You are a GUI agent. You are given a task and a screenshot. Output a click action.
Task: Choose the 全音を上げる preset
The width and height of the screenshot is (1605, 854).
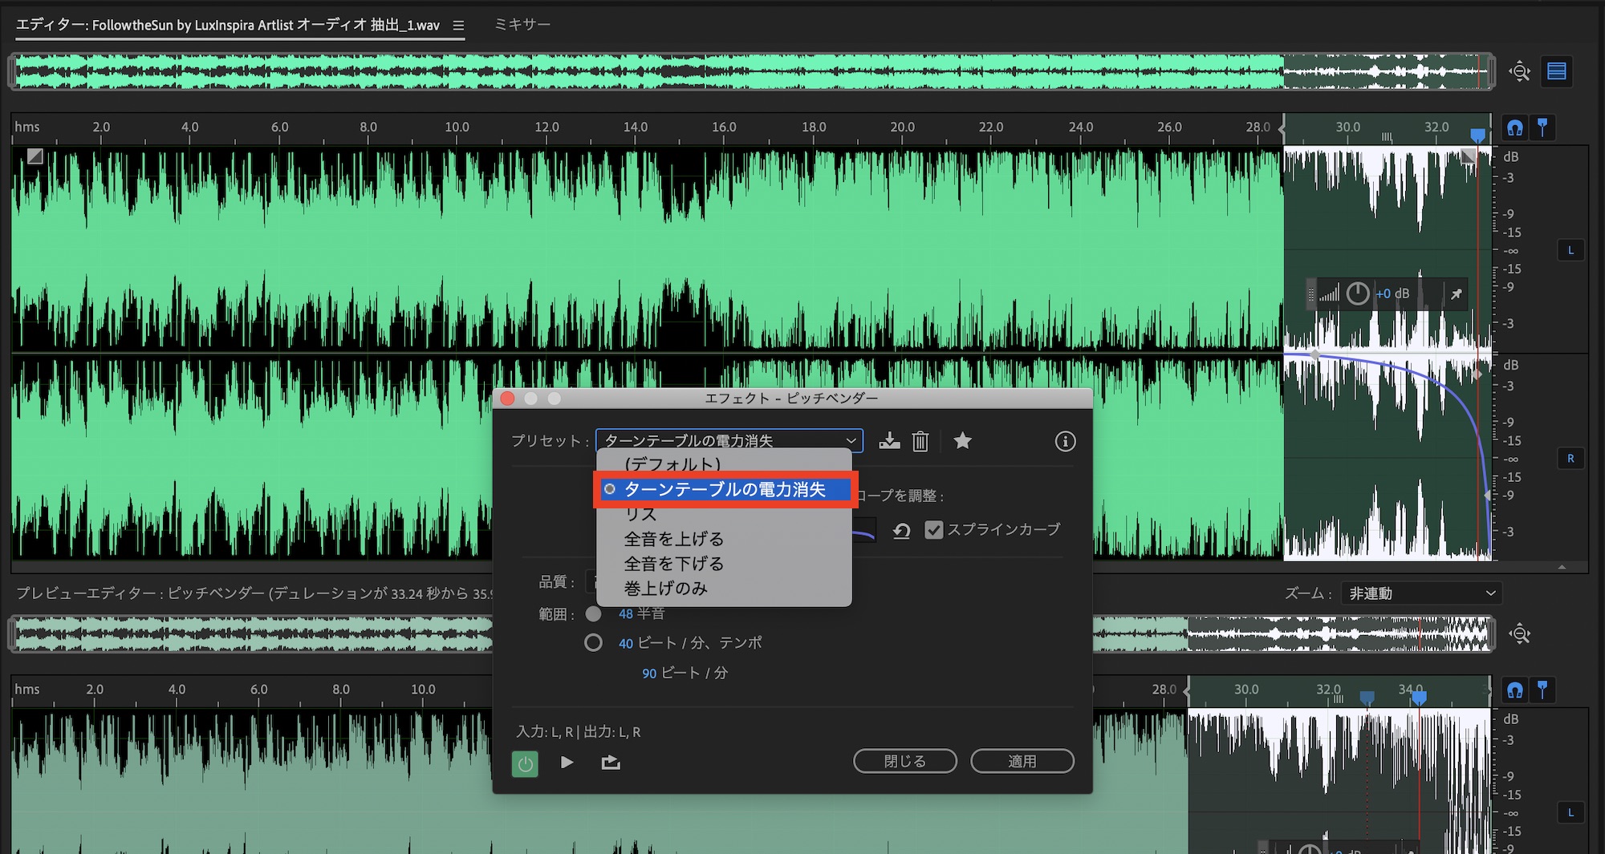(673, 539)
